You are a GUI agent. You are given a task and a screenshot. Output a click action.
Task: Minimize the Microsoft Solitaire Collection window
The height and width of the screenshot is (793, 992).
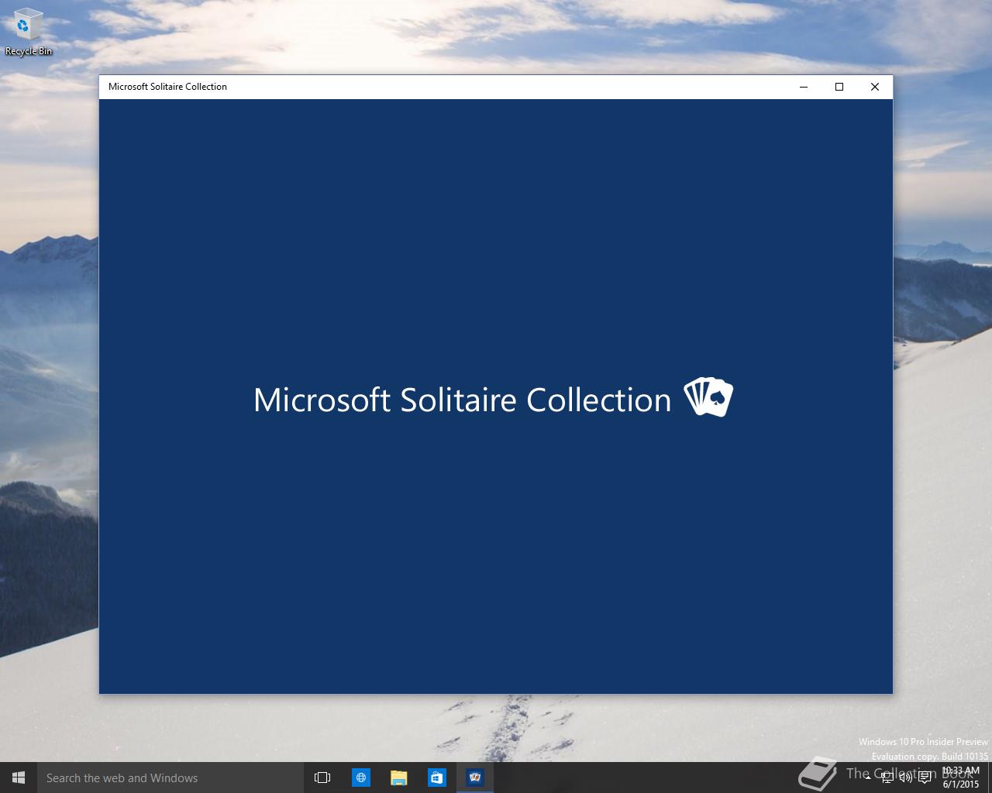(804, 87)
